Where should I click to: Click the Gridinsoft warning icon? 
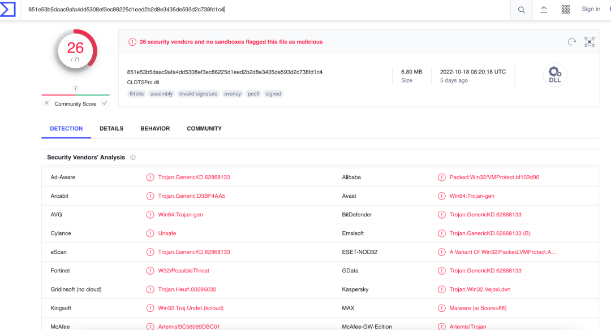tap(150, 289)
